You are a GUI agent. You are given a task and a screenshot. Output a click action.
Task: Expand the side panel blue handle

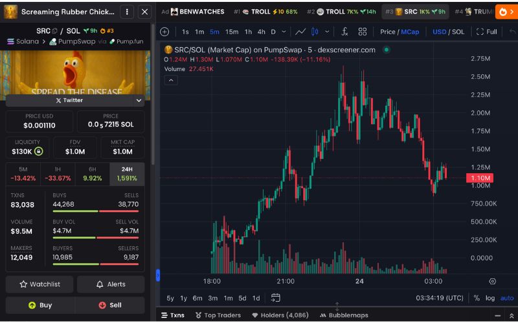pyautogui.click(x=157, y=275)
